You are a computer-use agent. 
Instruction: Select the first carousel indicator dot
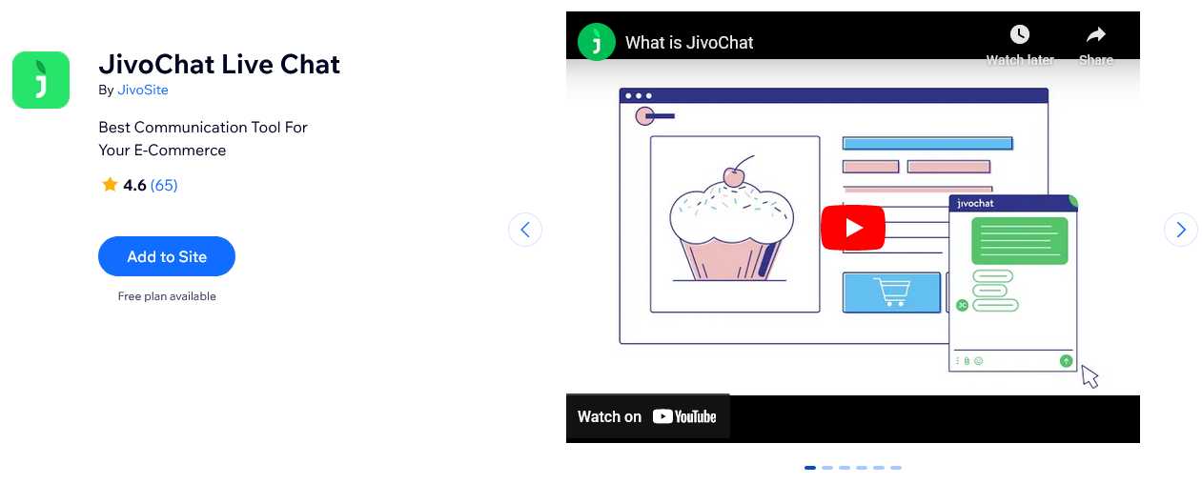(x=810, y=468)
